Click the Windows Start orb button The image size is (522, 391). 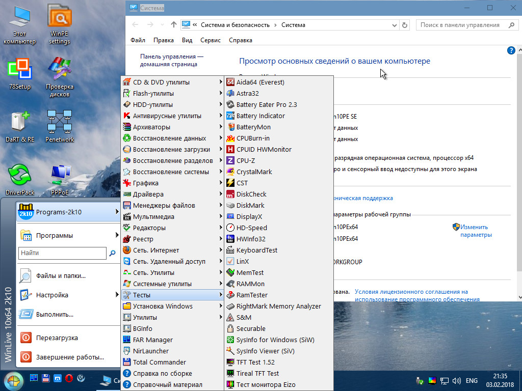(13, 380)
